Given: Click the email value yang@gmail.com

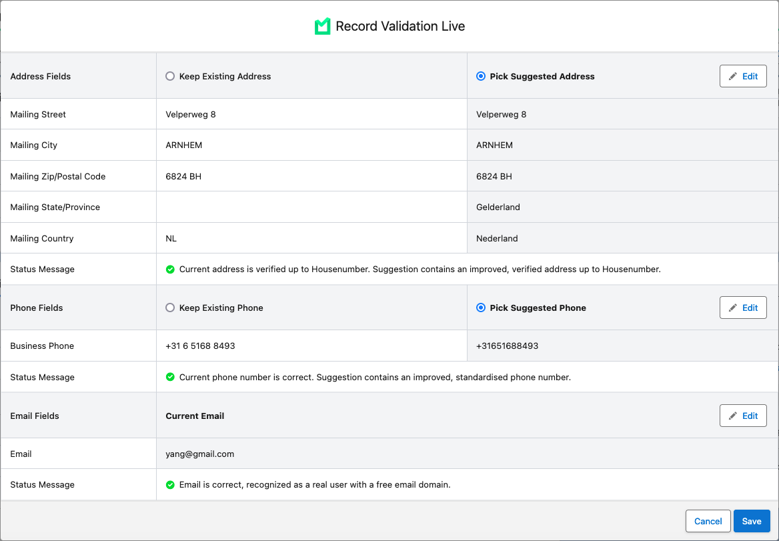Looking at the screenshot, I should tap(199, 454).
